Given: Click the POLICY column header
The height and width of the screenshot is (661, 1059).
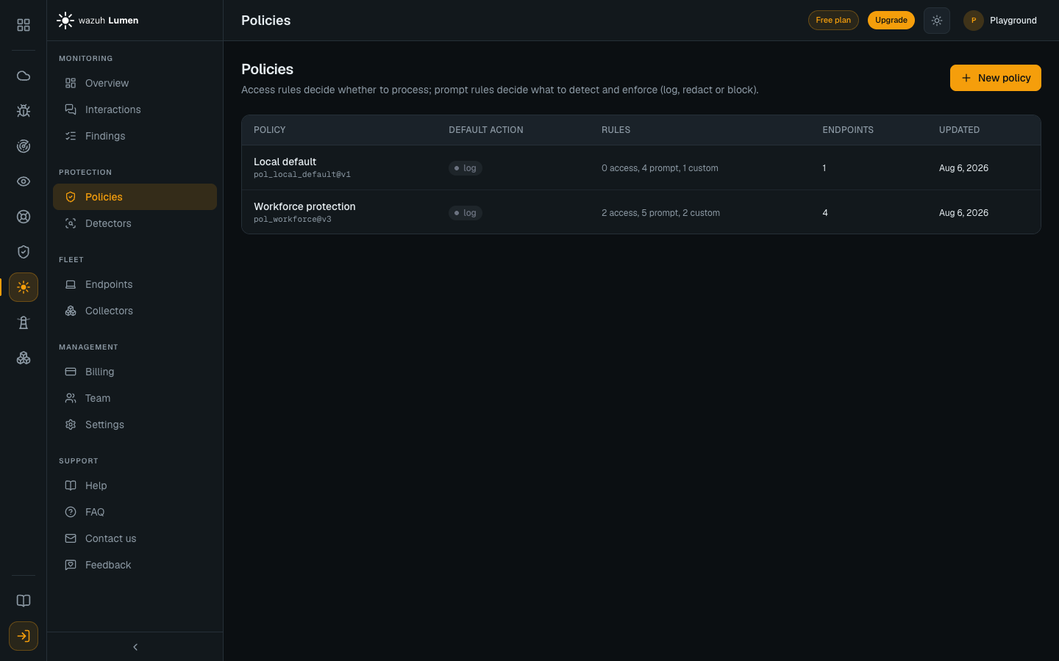Looking at the screenshot, I should (270, 130).
